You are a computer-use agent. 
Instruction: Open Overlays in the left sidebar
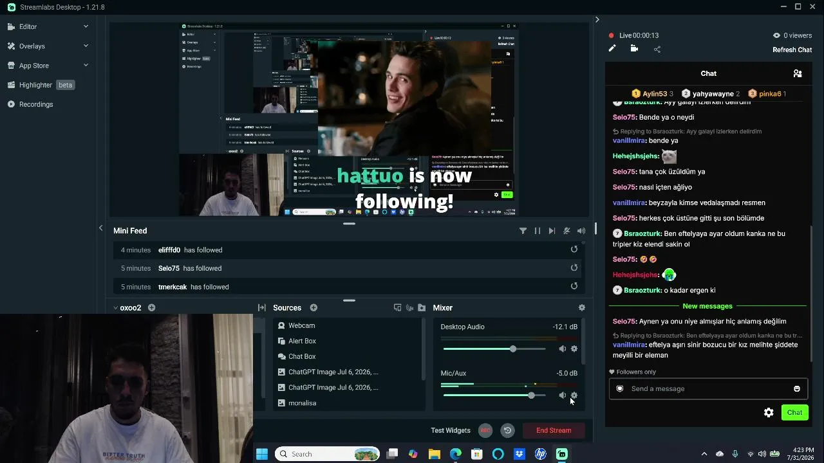point(32,46)
